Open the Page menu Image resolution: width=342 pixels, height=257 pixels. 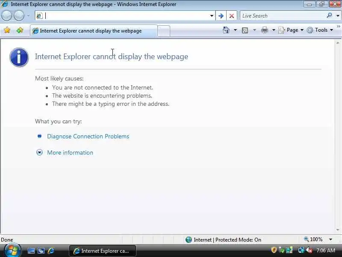coord(291,30)
